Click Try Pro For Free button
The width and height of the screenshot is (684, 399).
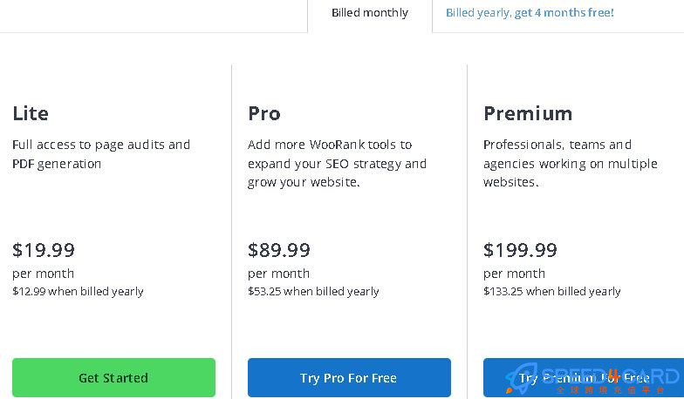pyautogui.click(x=349, y=378)
